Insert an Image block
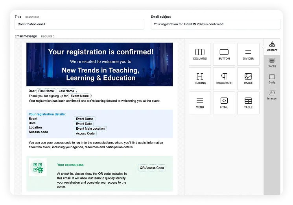 pos(248,79)
